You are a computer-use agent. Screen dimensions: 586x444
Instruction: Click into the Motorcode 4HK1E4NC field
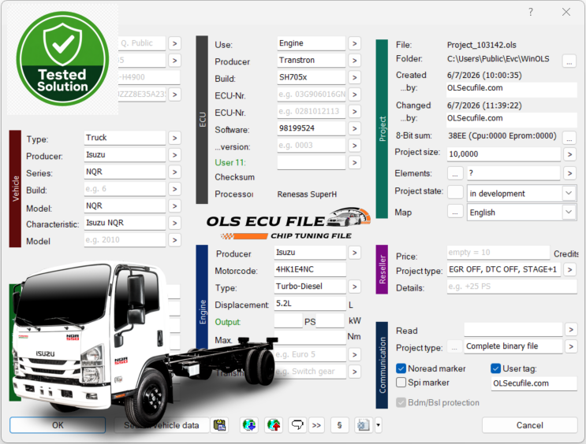tap(310, 269)
